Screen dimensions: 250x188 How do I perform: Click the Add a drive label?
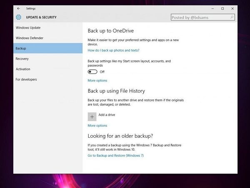[107, 115]
